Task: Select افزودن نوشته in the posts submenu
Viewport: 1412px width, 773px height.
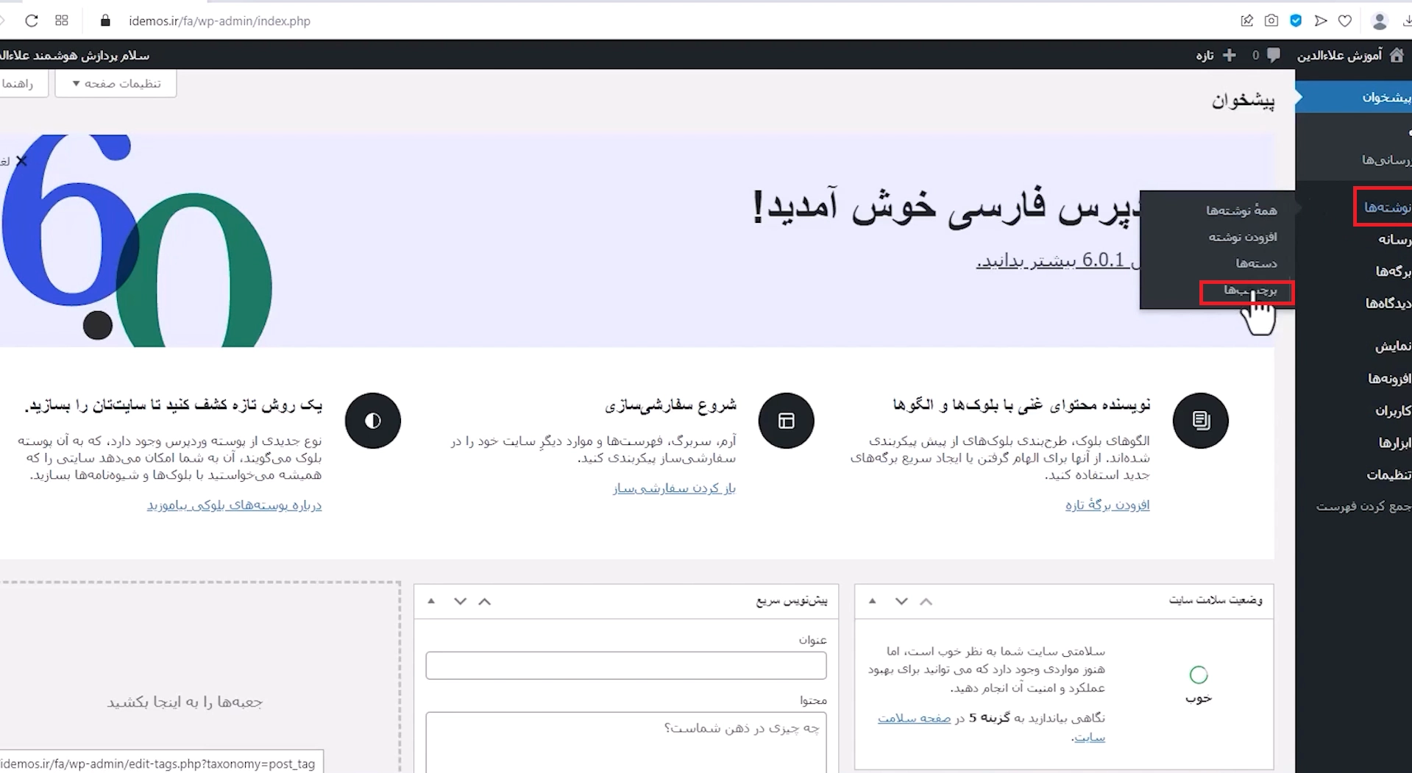Action: click(1243, 237)
